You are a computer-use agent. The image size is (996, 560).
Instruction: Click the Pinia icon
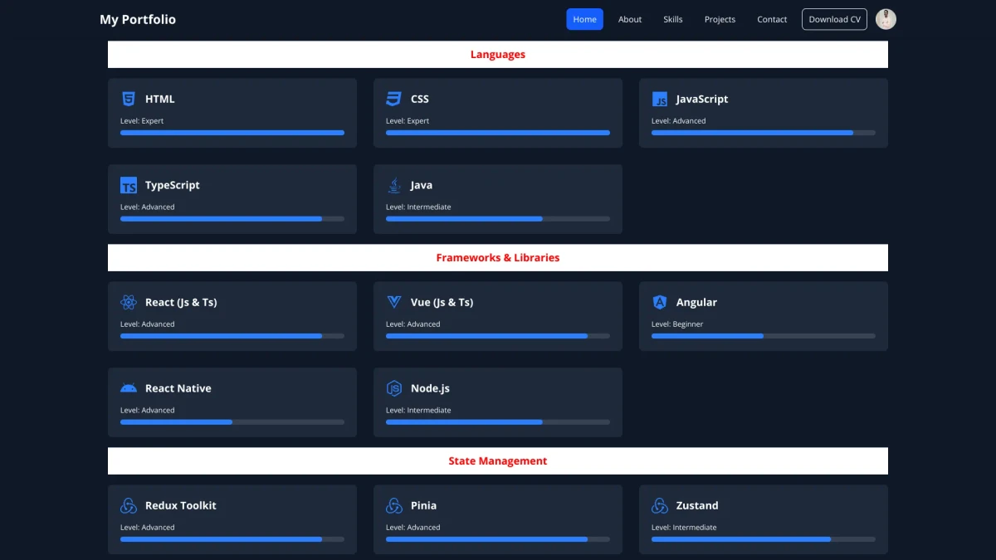coord(393,505)
